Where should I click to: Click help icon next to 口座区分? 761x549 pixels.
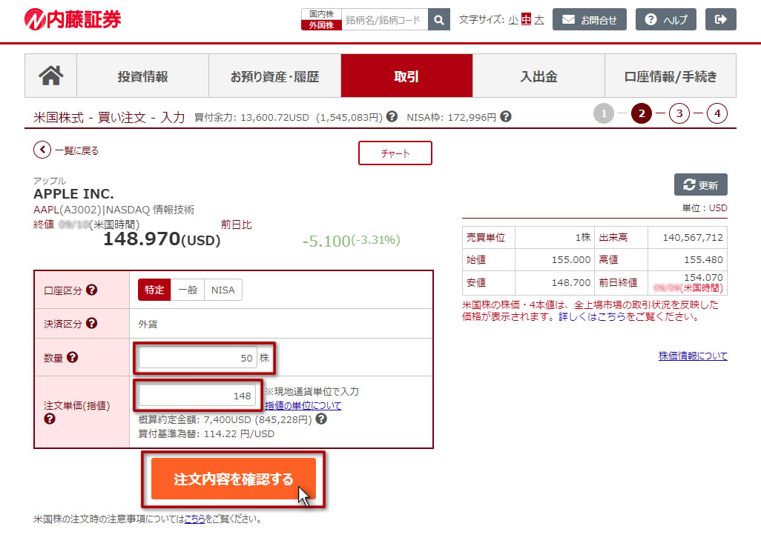[92, 290]
